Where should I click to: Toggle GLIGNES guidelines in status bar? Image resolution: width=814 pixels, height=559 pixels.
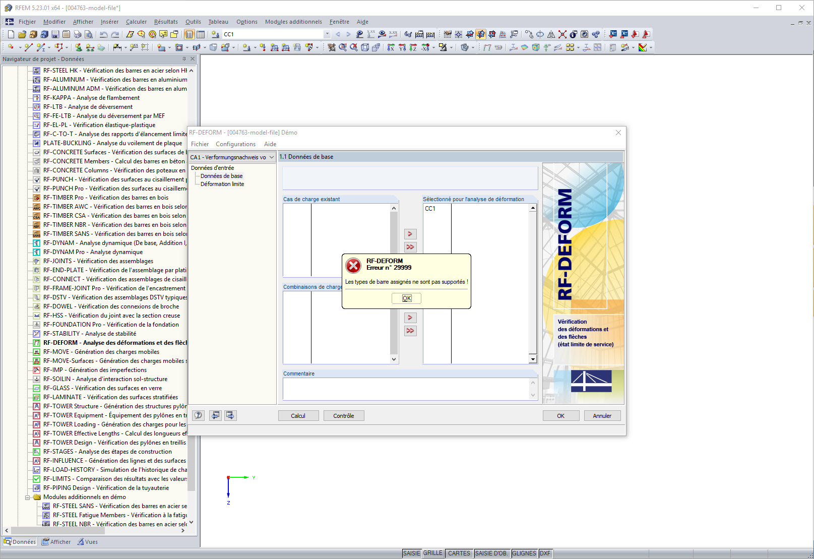524,553
